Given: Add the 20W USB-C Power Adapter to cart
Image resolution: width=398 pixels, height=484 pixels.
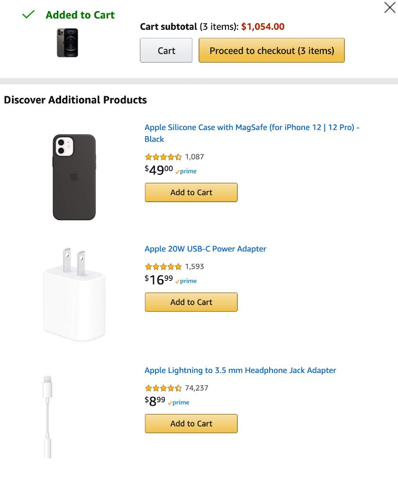Looking at the screenshot, I should click(x=191, y=302).
